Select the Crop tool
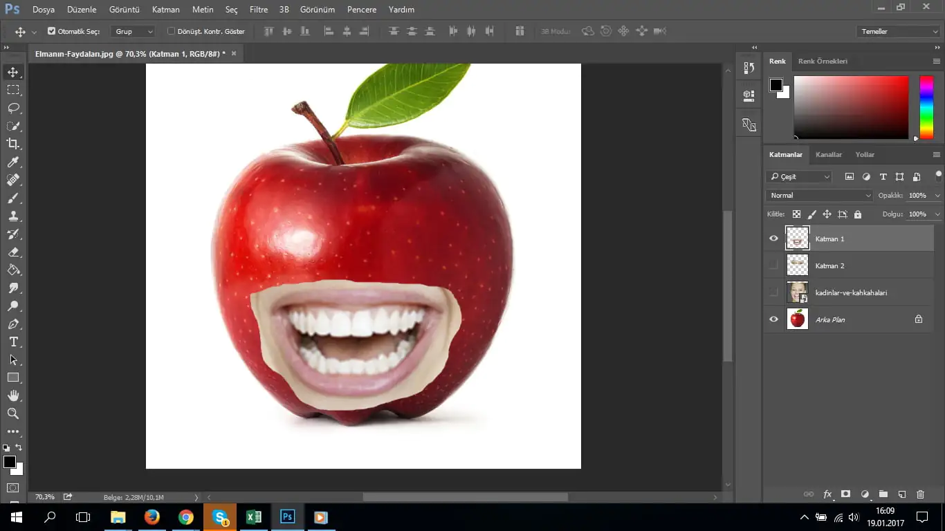 click(13, 144)
